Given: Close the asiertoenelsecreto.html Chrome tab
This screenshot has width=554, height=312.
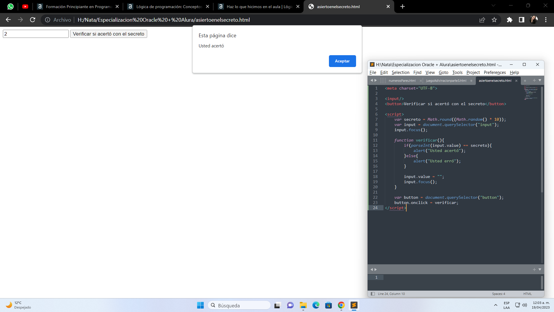Looking at the screenshot, I should point(388,6).
